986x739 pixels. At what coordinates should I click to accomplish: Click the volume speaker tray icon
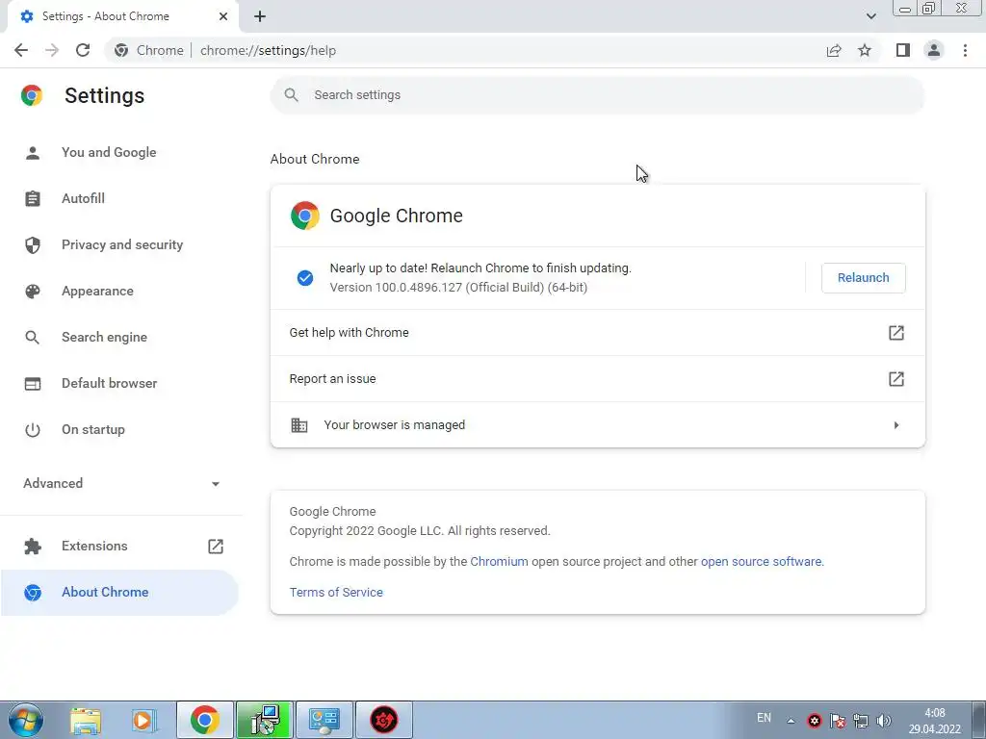point(884,721)
